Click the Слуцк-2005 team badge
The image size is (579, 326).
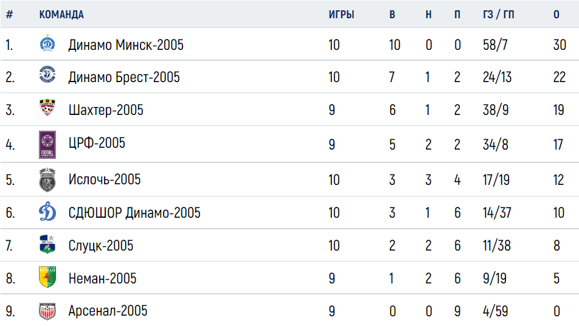[47, 244]
